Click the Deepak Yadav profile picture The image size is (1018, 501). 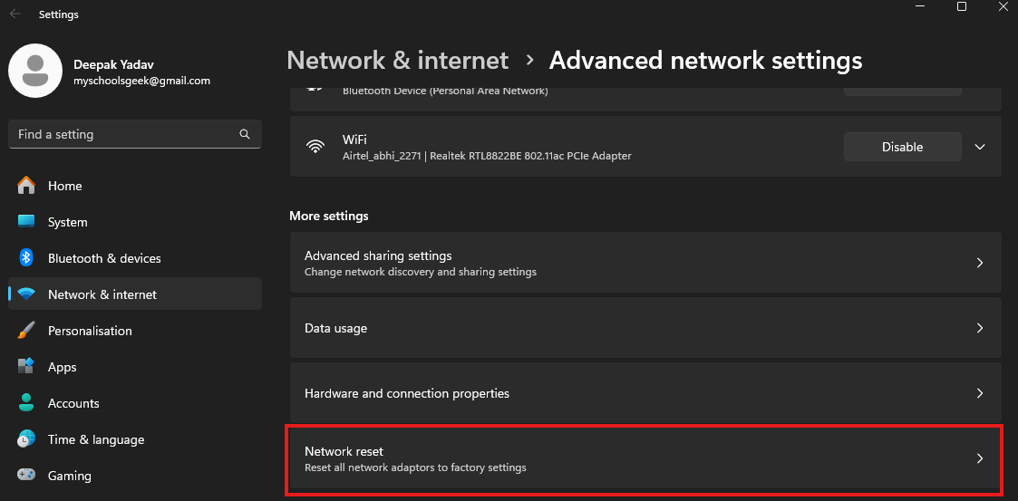pyautogui.click(x=35, y=71)
